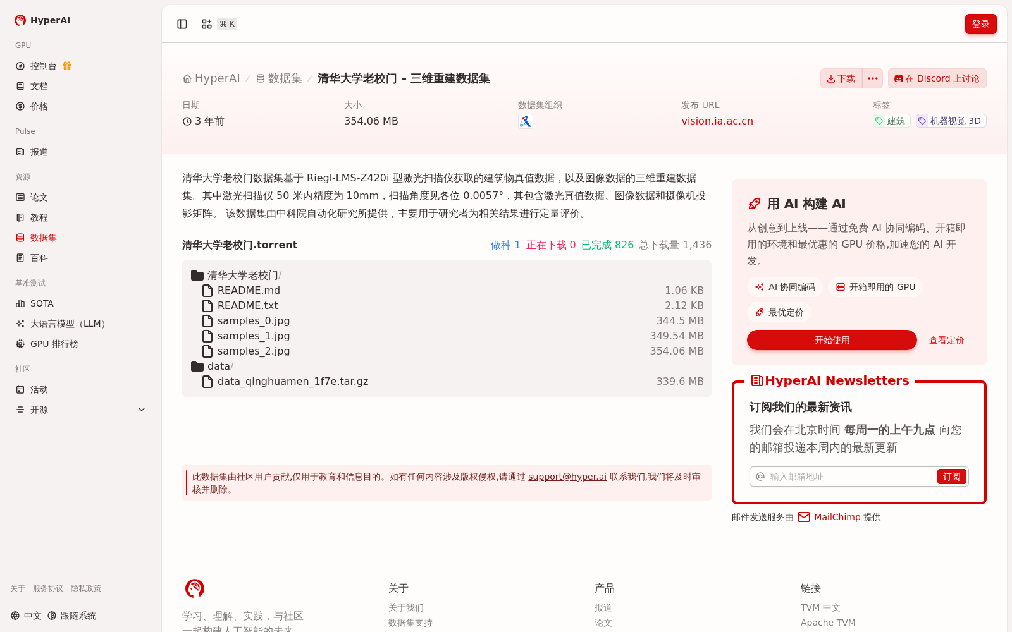Click the 输入邮箱地址 email input field
The image size is (1012, 632).
coord(851,477)
